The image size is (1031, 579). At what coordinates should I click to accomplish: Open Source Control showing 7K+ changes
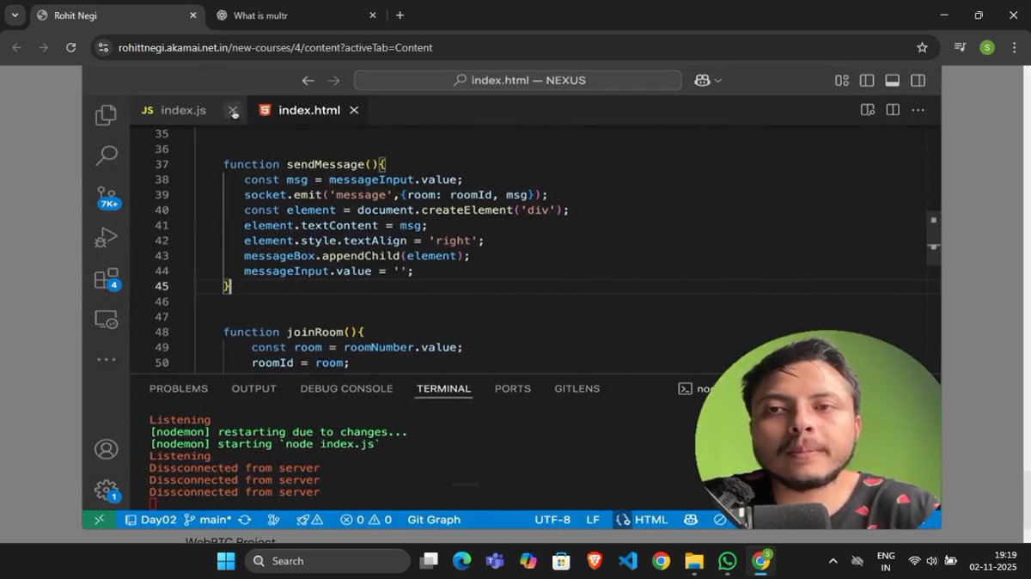[x=106, y=196]
